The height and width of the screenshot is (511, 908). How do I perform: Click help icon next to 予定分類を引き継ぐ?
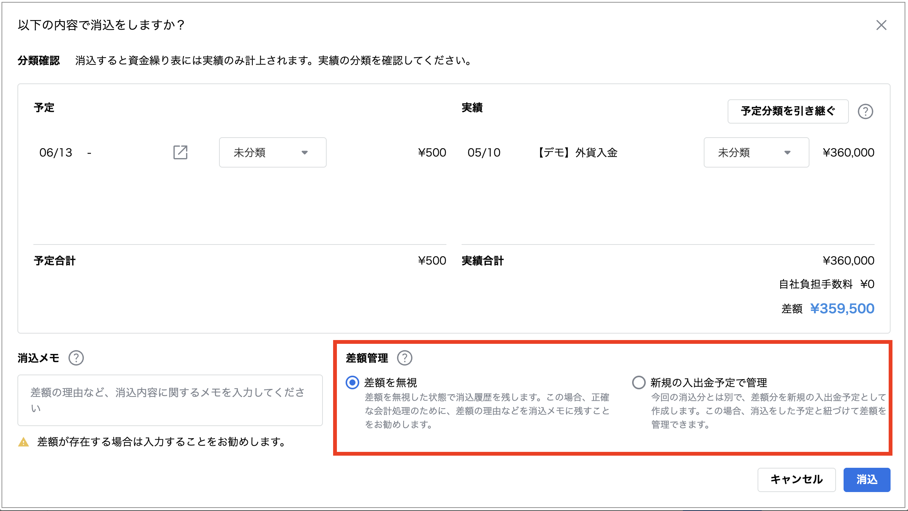pos(866,111)
